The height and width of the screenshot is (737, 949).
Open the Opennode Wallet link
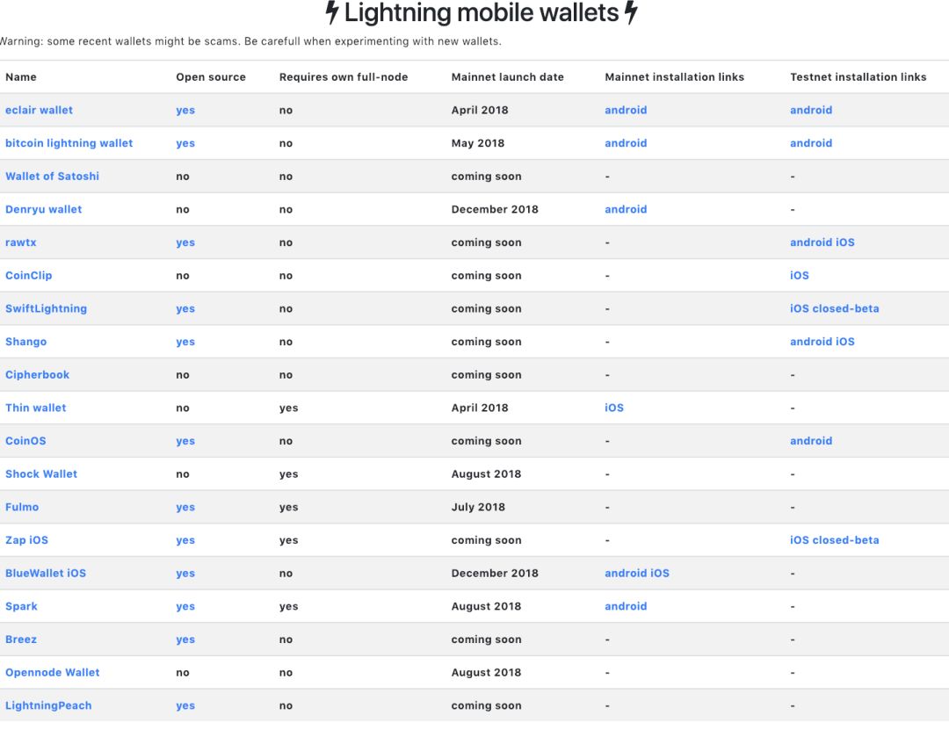pos(52,672)
